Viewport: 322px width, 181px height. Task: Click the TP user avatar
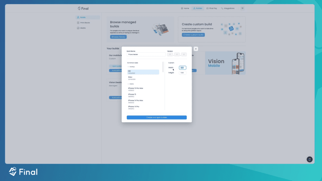[242, 8]
